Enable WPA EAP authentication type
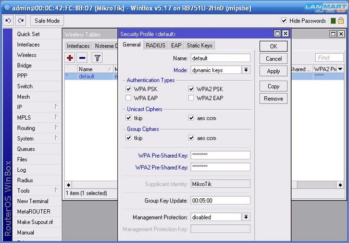 [129, 98]
